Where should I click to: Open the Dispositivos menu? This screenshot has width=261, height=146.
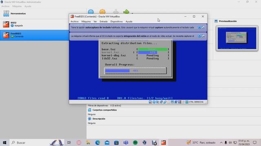[x=117, y=21]
